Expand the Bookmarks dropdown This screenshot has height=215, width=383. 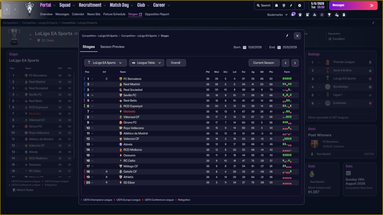coord(277,15)
